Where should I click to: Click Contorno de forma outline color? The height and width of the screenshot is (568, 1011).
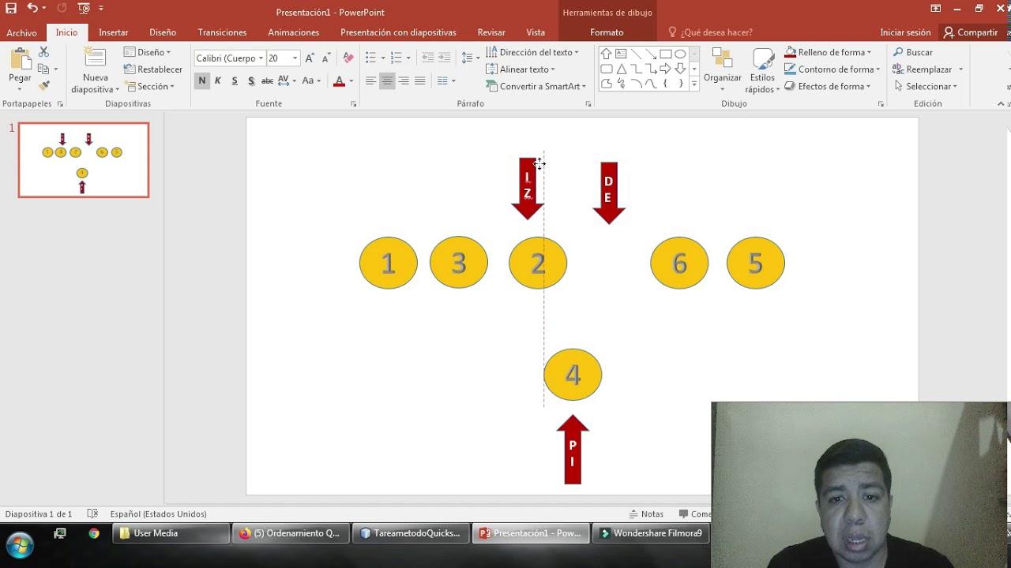(x=833, y=69)
